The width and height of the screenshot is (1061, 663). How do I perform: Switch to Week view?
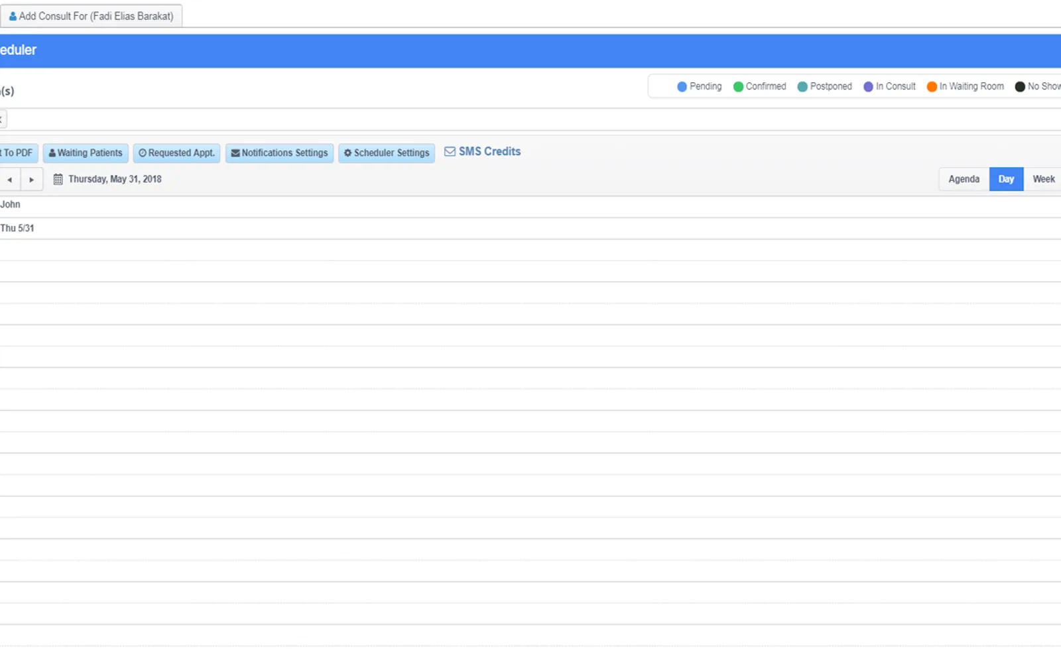tap(1043, 179)
